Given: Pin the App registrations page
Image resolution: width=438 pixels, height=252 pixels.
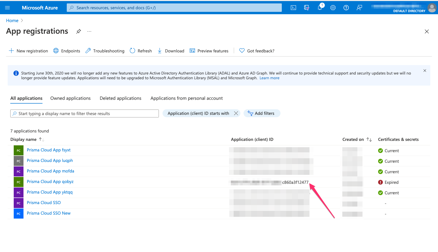Looking at the screenshot, I should [79, 31].
